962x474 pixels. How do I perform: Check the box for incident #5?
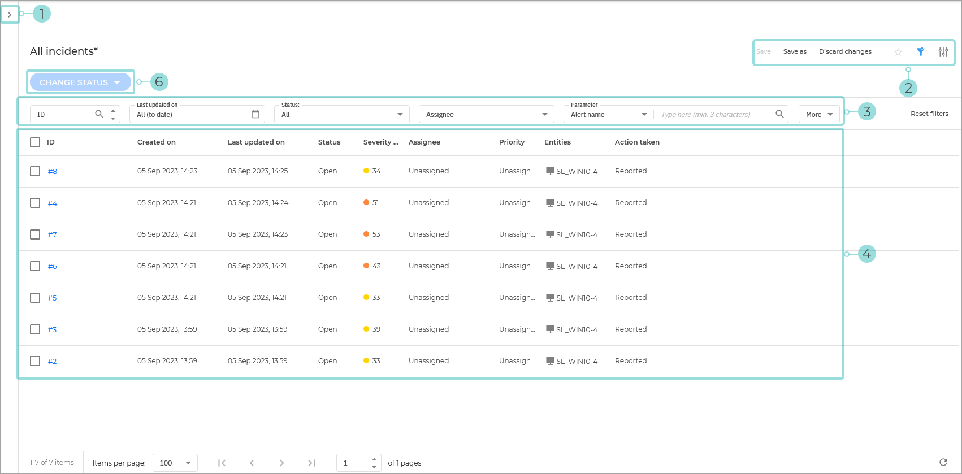[x=35, y=298]
